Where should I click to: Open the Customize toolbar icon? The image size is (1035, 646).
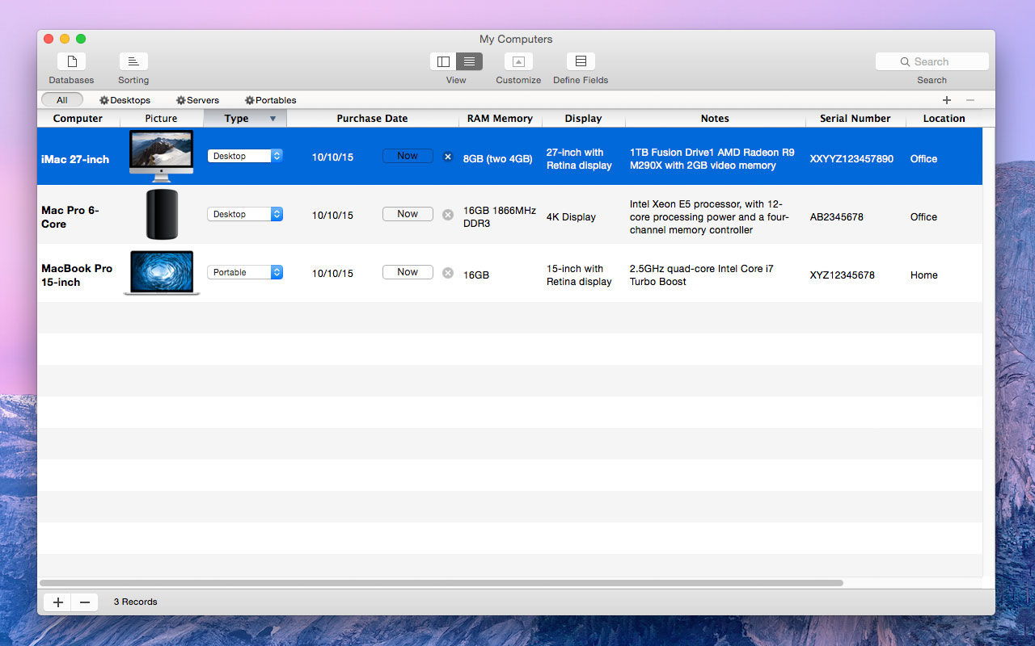(x=518, y=61)
